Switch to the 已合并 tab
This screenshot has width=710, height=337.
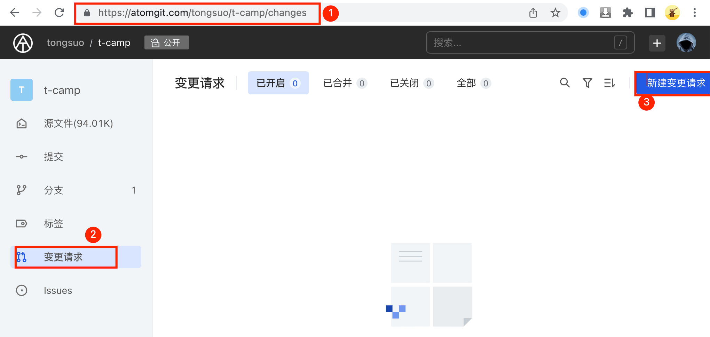pos(345,83)
